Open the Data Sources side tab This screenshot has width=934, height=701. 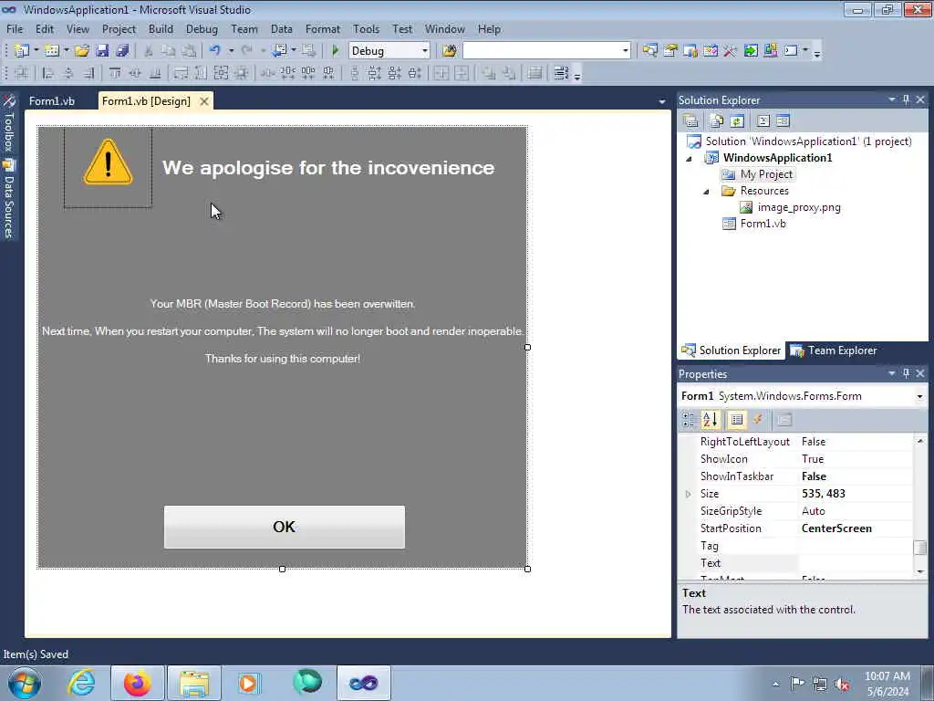click(9, 200)
